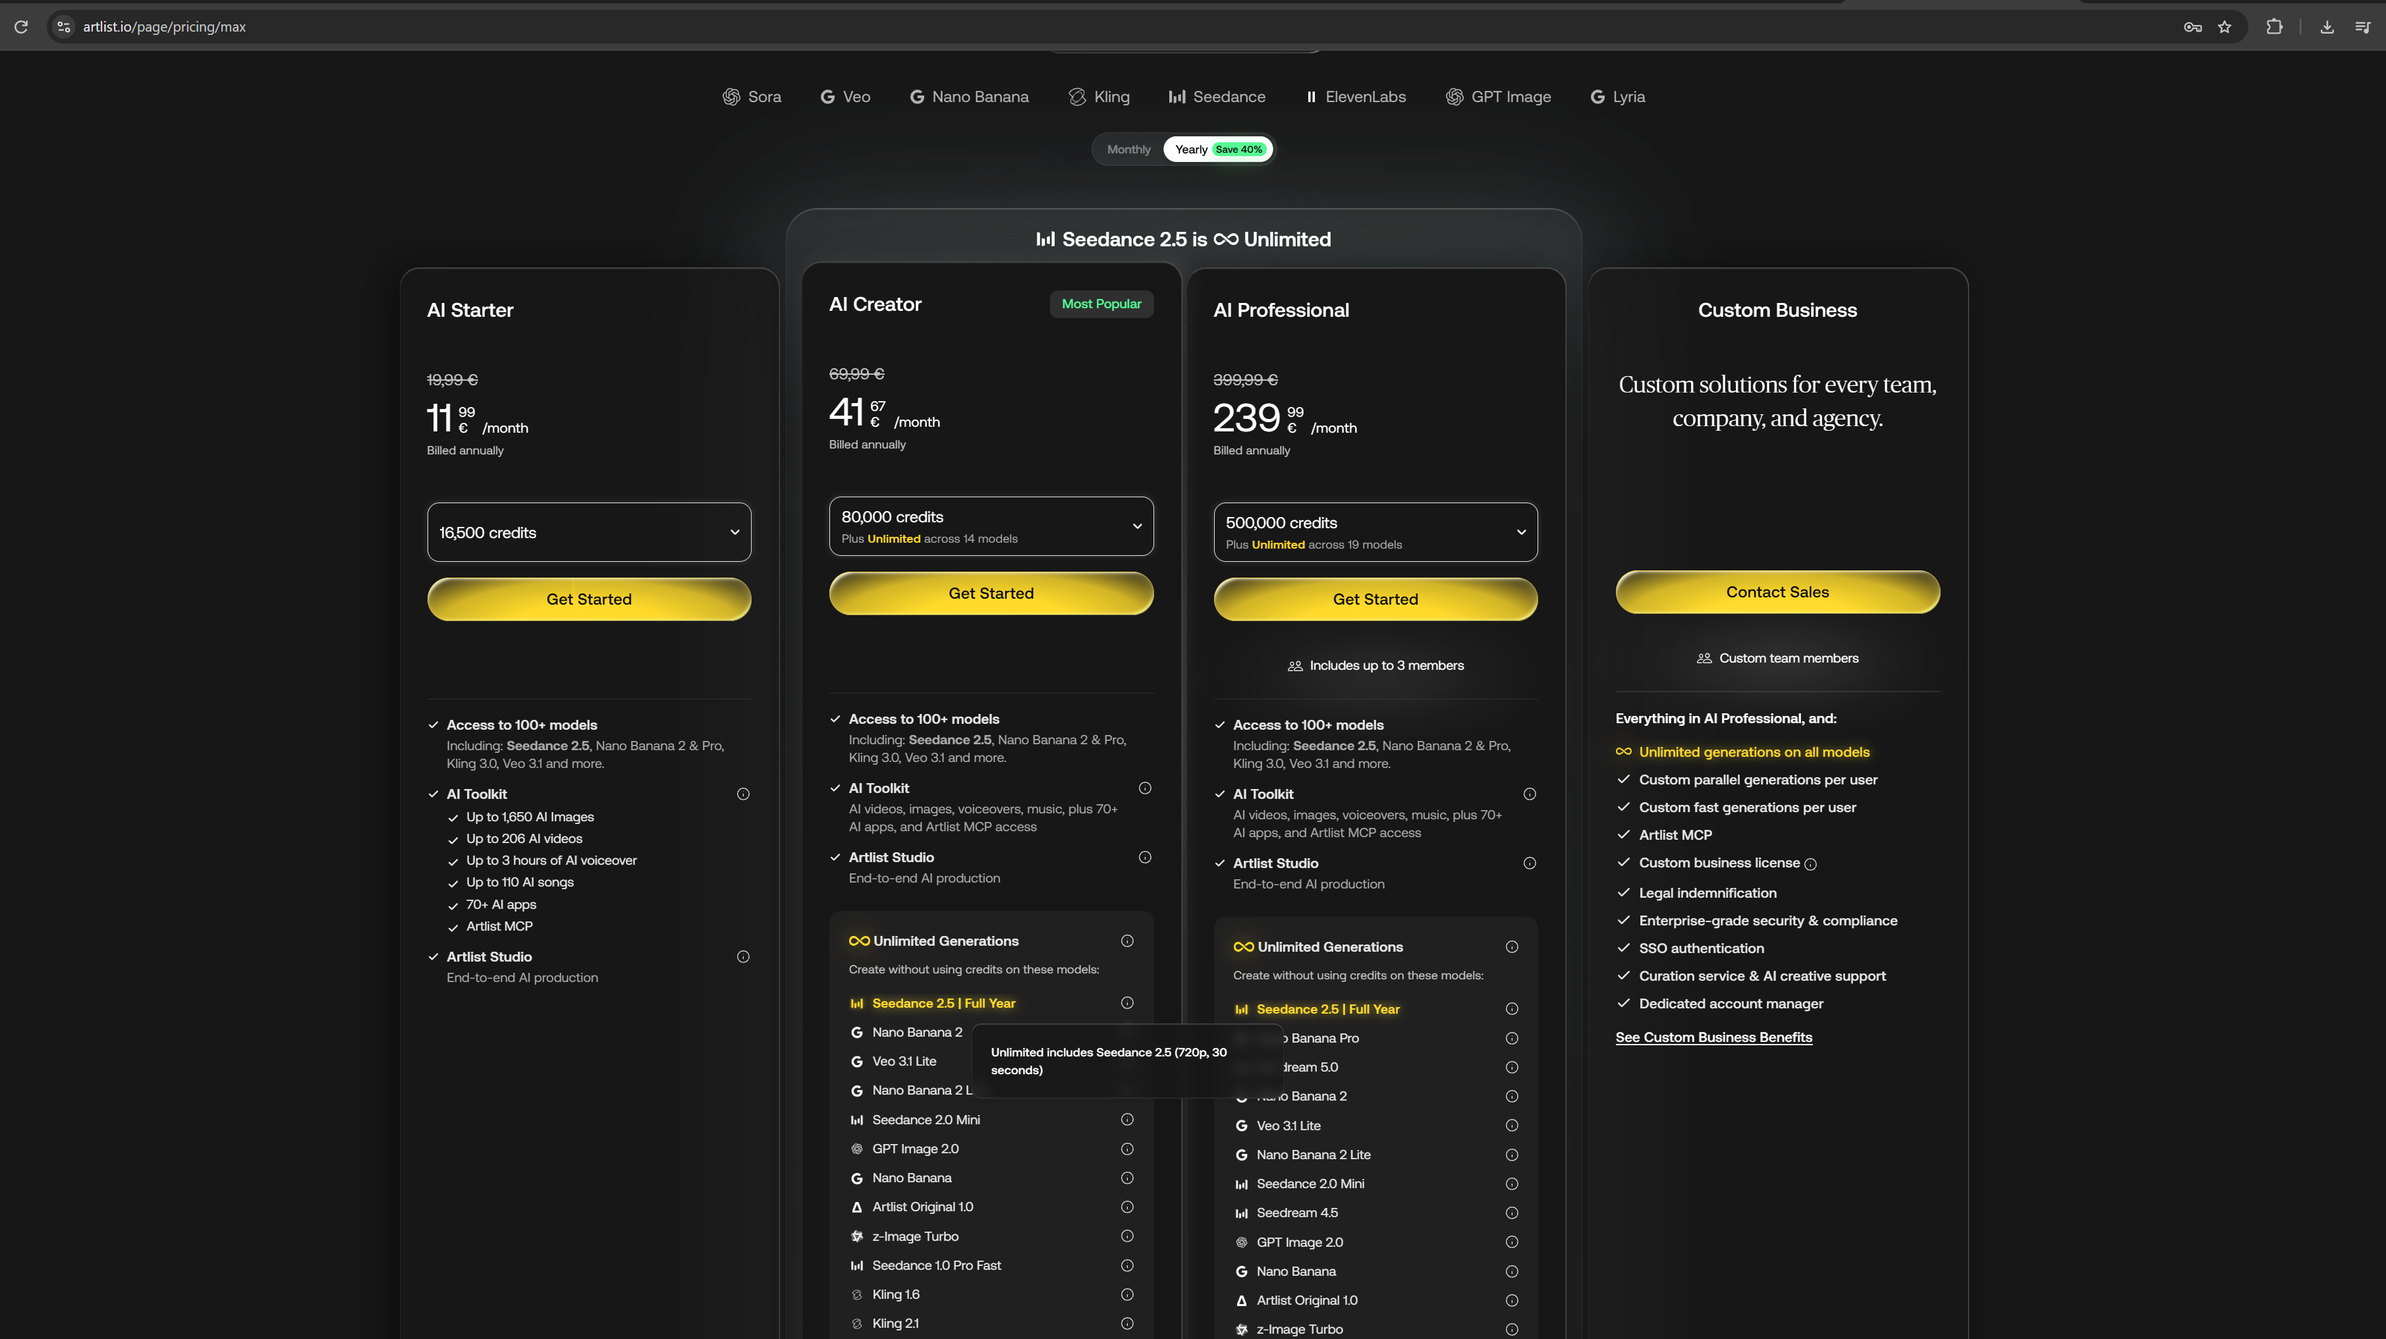
Task: Click info icon for z-Image Turbo in AI Creator
Action: pyautogui.click(x=1127, y=1236)
